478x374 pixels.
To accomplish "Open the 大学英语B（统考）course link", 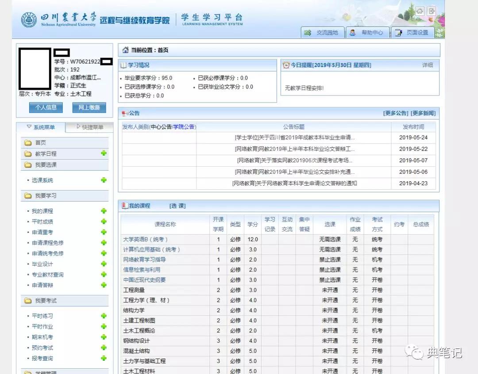I will pos(145,239).
